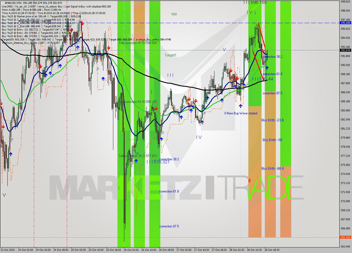
Task: Select the 585.180 price axis value
Action: click(345, 101)
